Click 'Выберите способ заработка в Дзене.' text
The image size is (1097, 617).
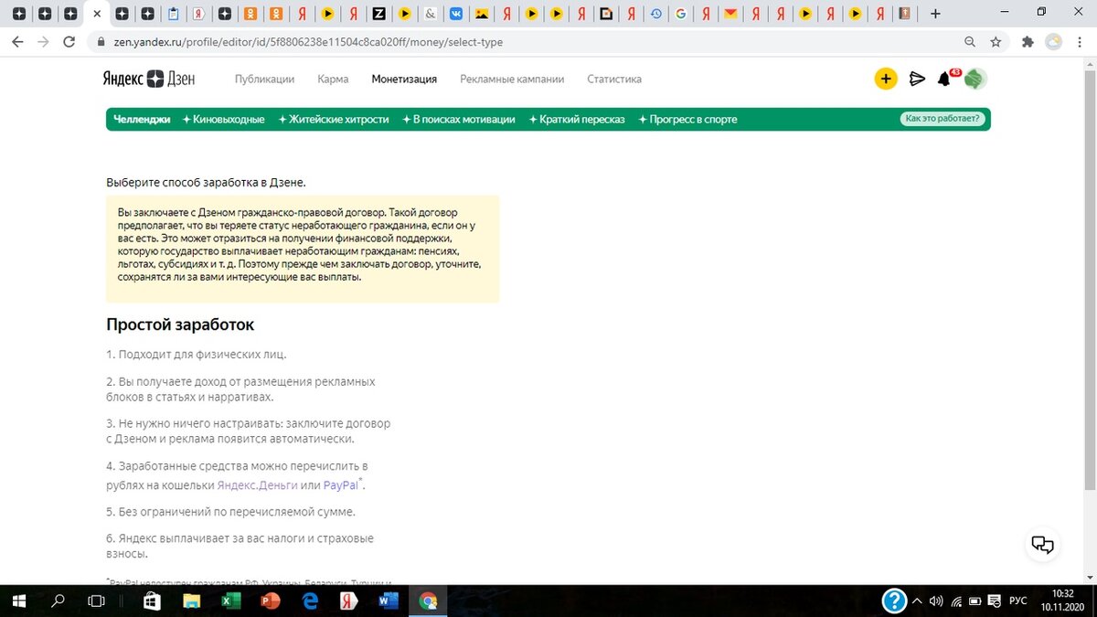point(206,182)
